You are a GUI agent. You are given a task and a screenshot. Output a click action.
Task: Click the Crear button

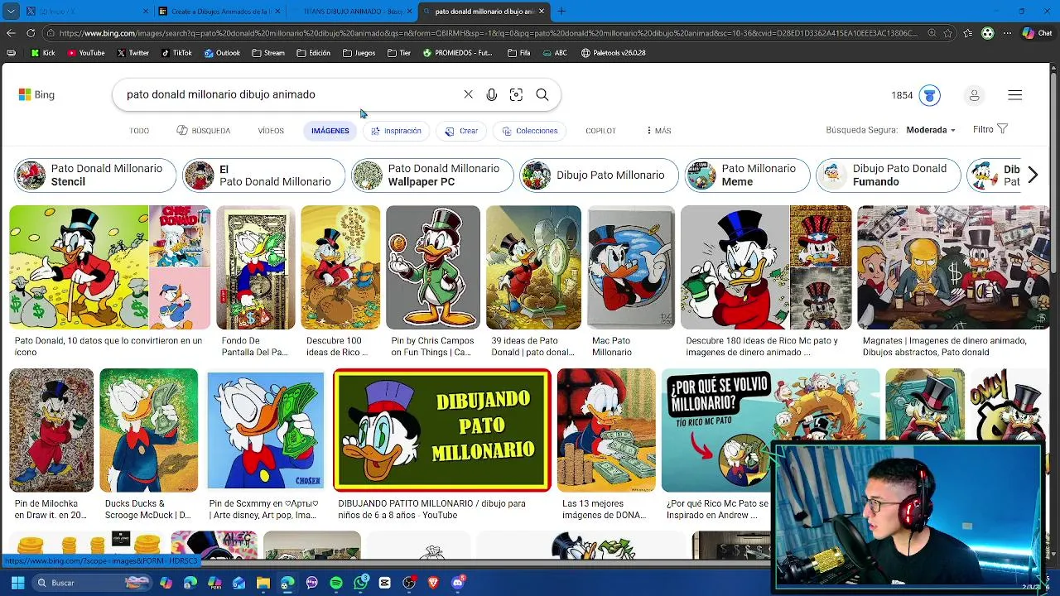[461, 131]
